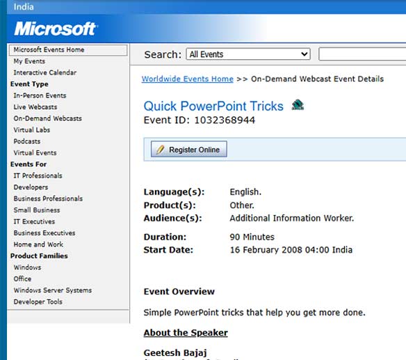Click the Additional Information Worker audience value
The image size is (406, 360).
point(292,218)
